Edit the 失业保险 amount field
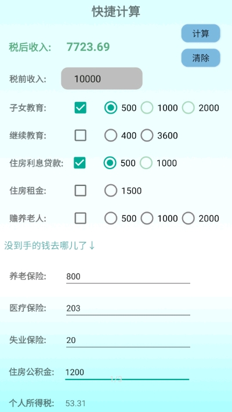 click(128, 340)
